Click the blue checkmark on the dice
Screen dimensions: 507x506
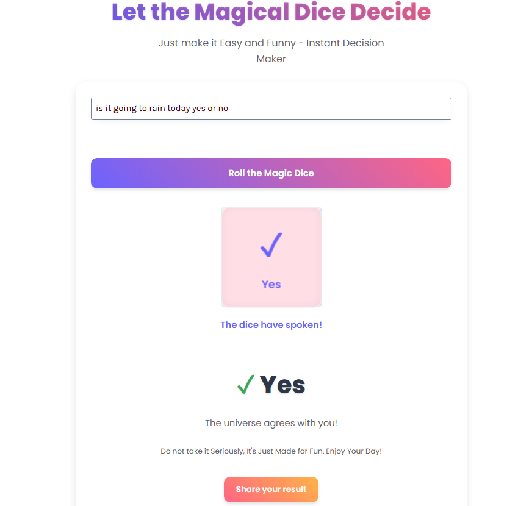(271, 244)
